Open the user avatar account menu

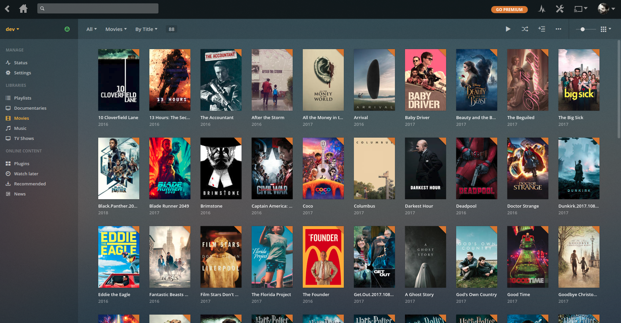(606, 9)
